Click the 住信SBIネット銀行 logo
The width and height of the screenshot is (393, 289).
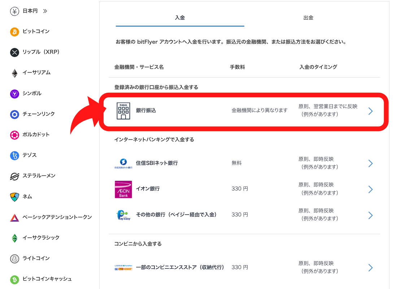point(123,163)
